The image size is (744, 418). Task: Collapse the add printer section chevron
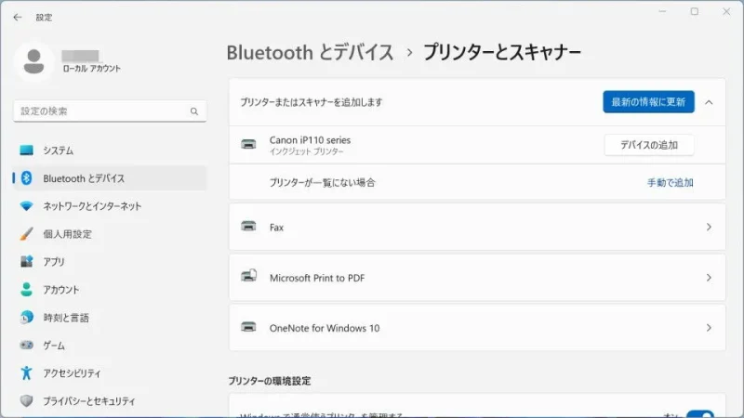(710, 102)
